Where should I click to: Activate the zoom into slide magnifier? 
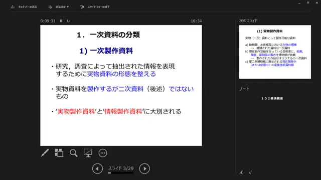click(x=74, y=153)
